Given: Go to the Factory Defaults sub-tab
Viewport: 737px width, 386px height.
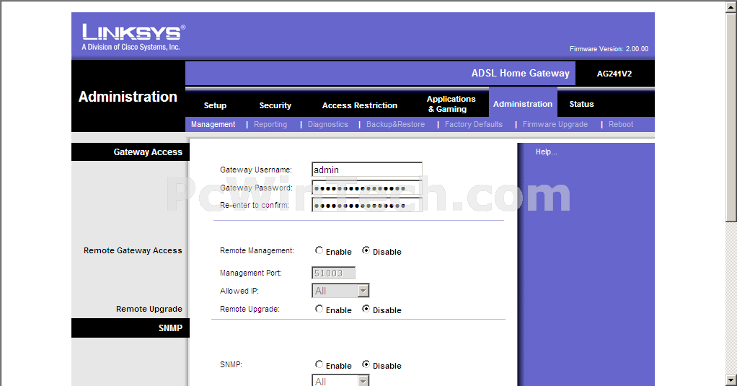Looking at the screenshot, I should 473,124.
